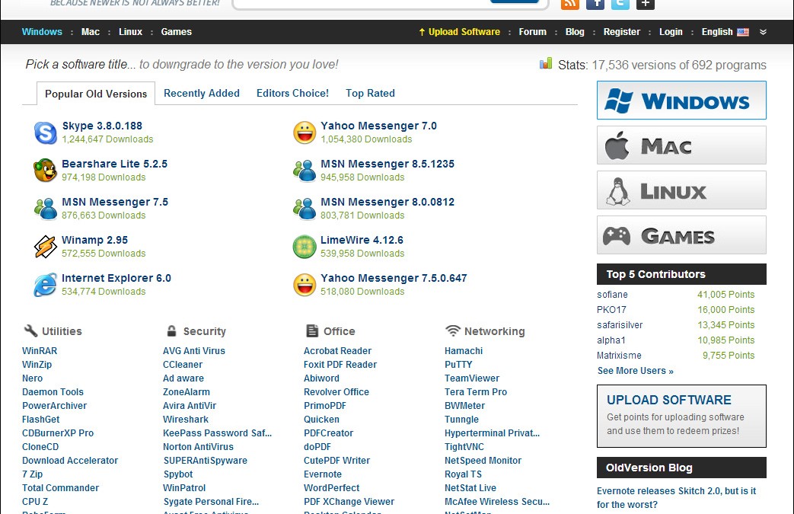Open the RSS feed icon

point(569,3)
